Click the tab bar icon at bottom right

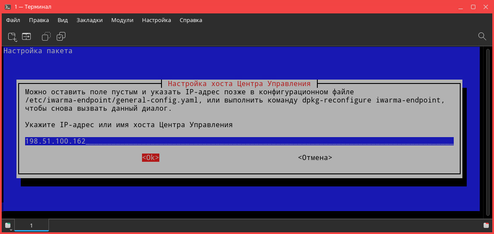click(x=486, y=225)
